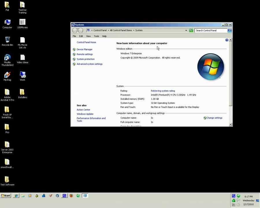
Task: Click the Forward navigation button
Action: pyautogui.click(x=80, y=30)
